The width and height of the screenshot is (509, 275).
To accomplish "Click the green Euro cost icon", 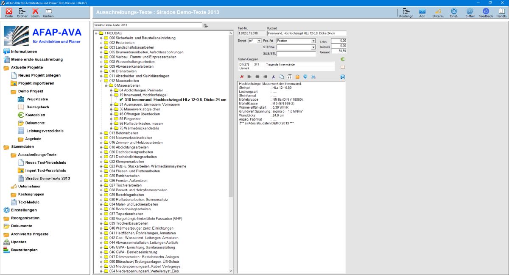I will pyautogui.click(x=343, y=59).
